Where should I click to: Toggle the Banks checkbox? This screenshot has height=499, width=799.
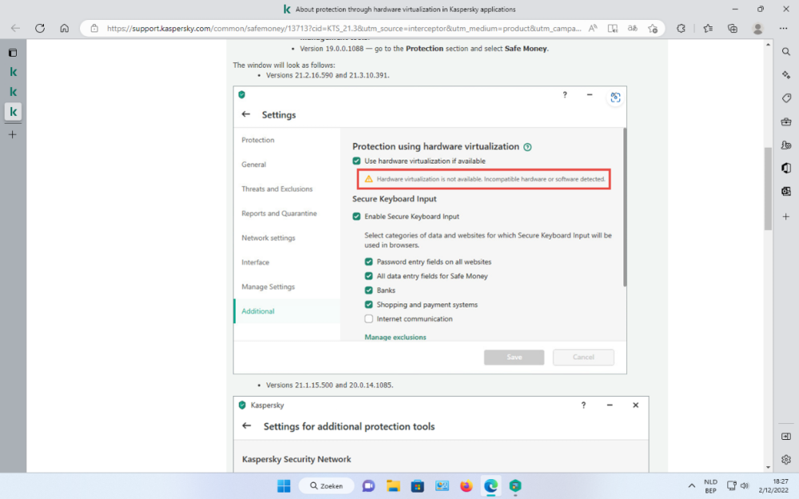pos(369,291)
